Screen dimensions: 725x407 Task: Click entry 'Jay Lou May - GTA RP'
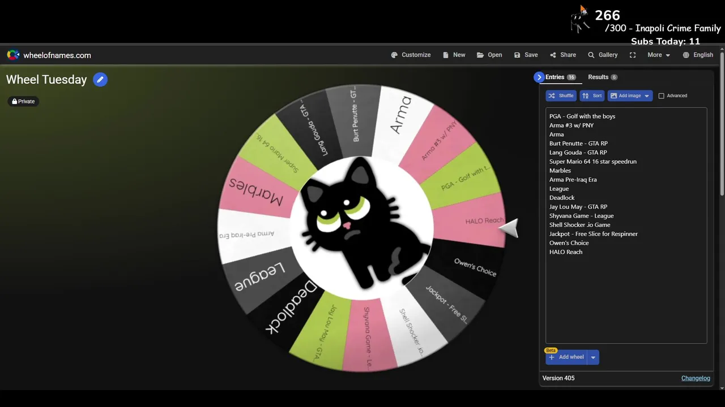pyautogui.click(x=578, y=207)
